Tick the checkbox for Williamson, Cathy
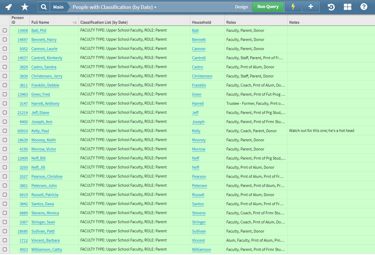This screenshot has height=255, width=375. click(5, 250)
